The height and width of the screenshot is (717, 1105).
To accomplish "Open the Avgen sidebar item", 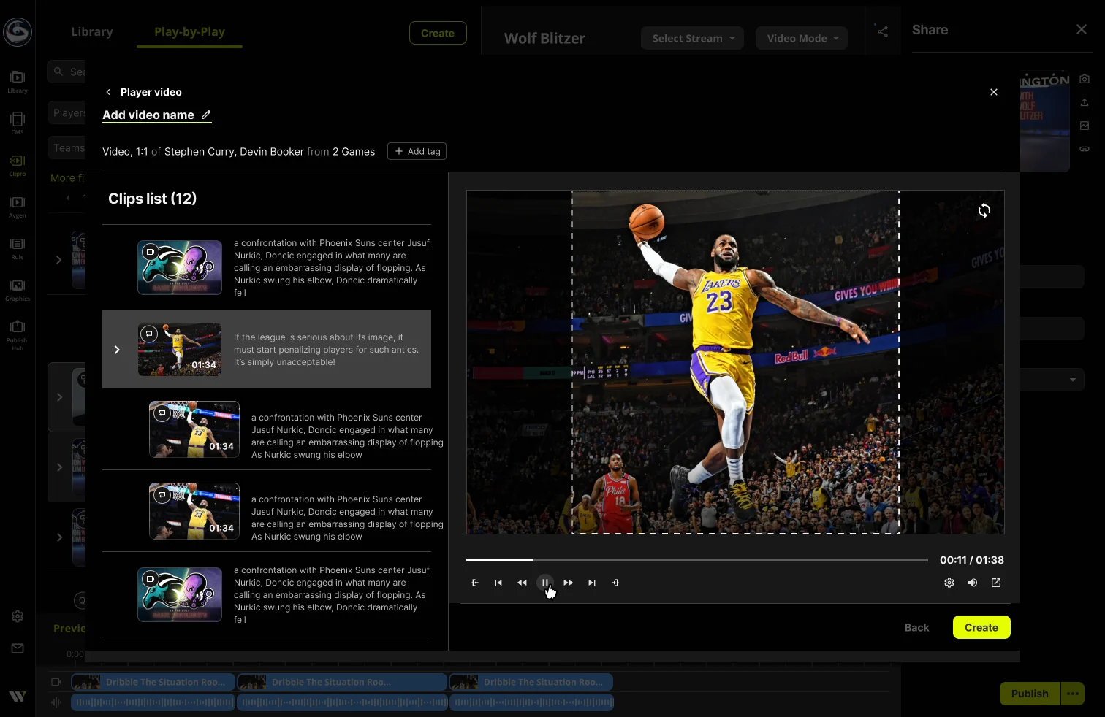I will [x=18, y=206].
